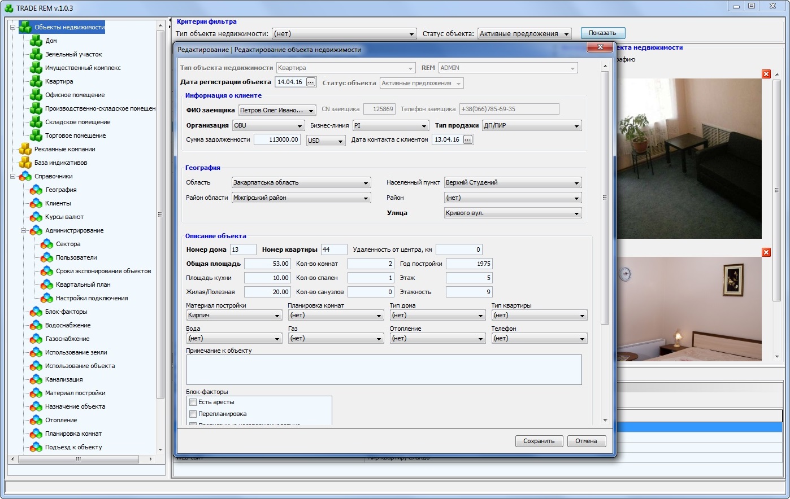
Task: Open date picker for Дата контакта с клиентом
Action: pyautogui.click(x=468, y=140)
